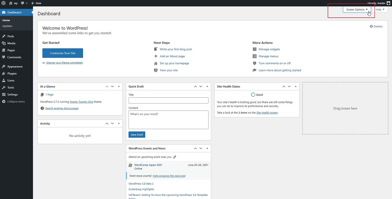Screen dimensions: 392x199
Task: Open the comments bubble in admin bar
Action: [24, 3]
